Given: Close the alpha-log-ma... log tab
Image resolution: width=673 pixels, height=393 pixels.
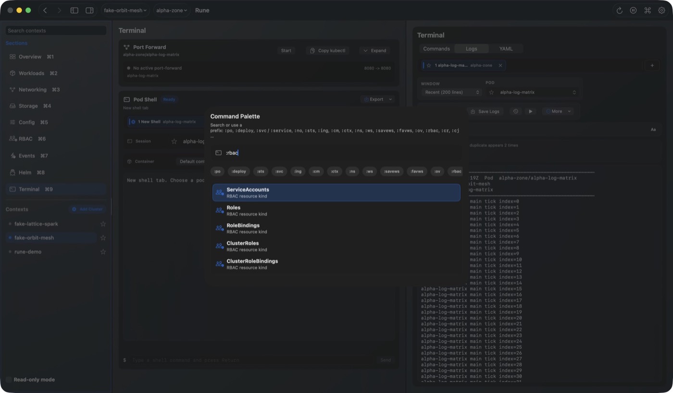Looking at the screenshot, I should pos(500,65).
